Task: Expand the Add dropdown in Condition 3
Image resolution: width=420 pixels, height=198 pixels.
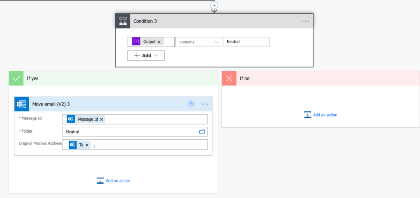Action: 146,55
